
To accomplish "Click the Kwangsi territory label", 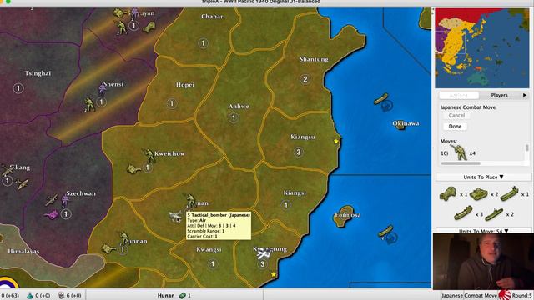I will [209, 250].
